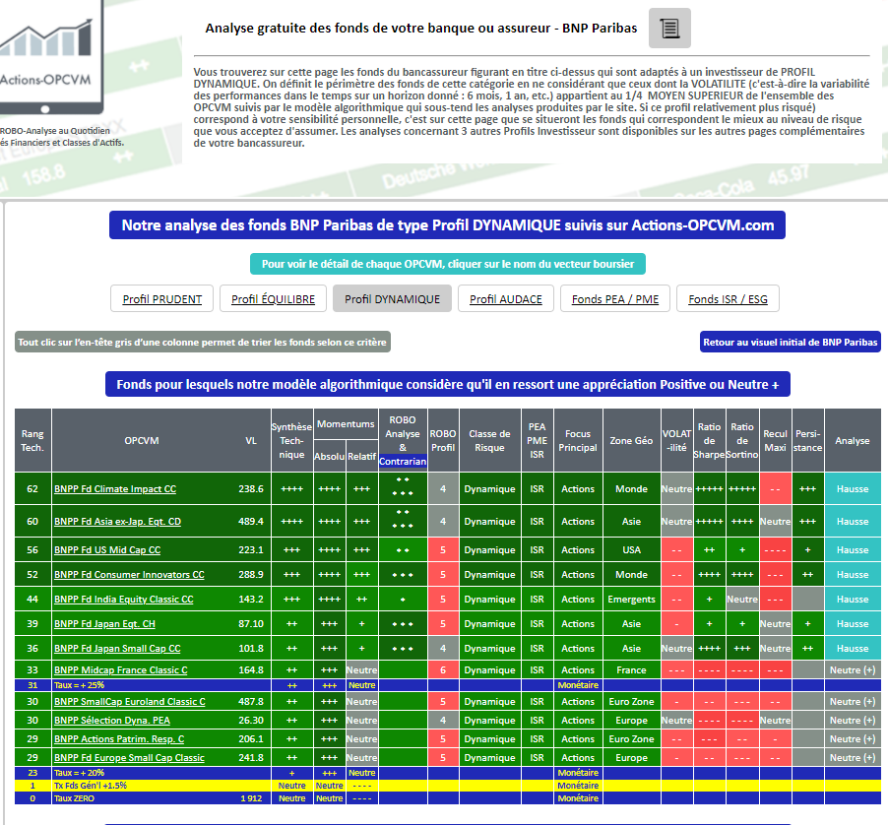This screenshot has width=888, height=825.
Task: Click the 'Taux ZERO' row label
Action: (74, 798)
